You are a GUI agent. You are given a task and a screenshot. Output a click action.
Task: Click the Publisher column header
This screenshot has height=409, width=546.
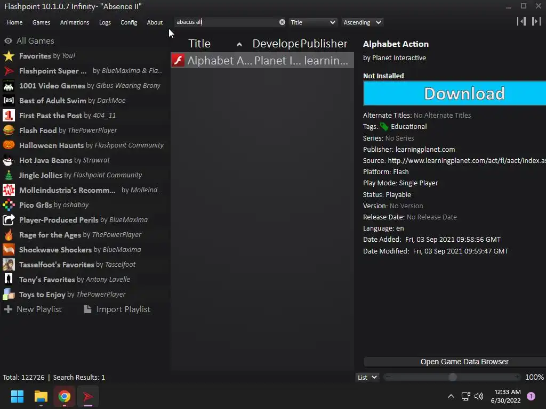[x=324, y=44]
